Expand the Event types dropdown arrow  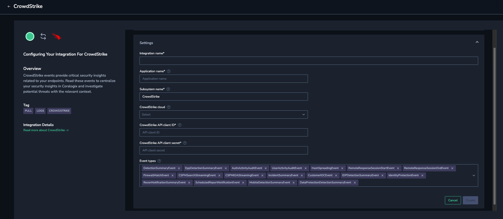click(x=474, y=175)
